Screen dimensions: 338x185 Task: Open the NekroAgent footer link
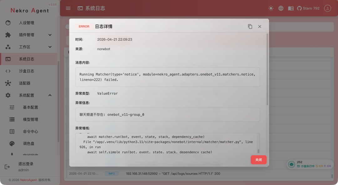(x=28, y=180)
